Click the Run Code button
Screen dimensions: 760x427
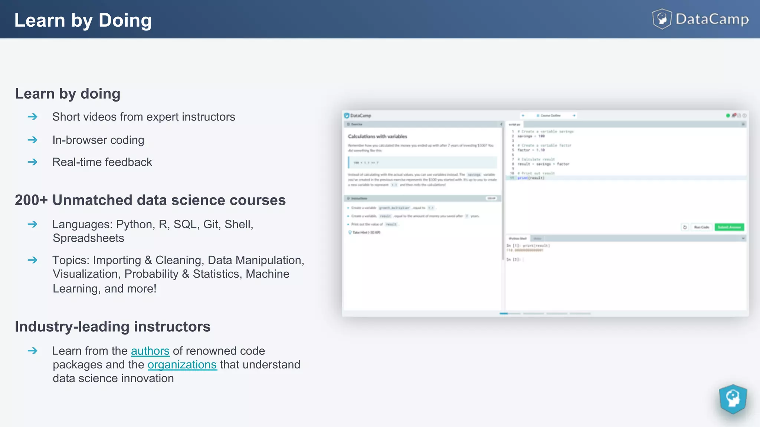(x=701, y=227)
